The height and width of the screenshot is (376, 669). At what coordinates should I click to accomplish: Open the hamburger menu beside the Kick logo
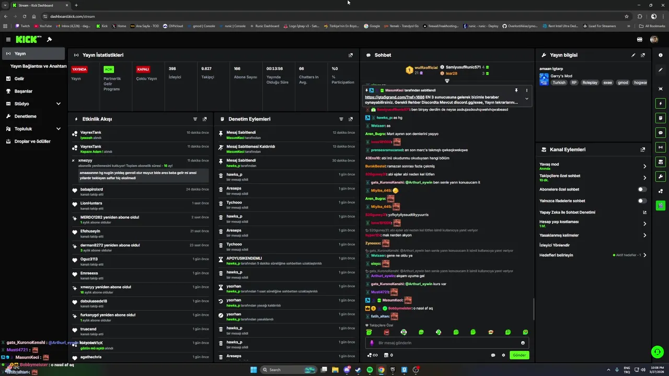click(8, 39)
